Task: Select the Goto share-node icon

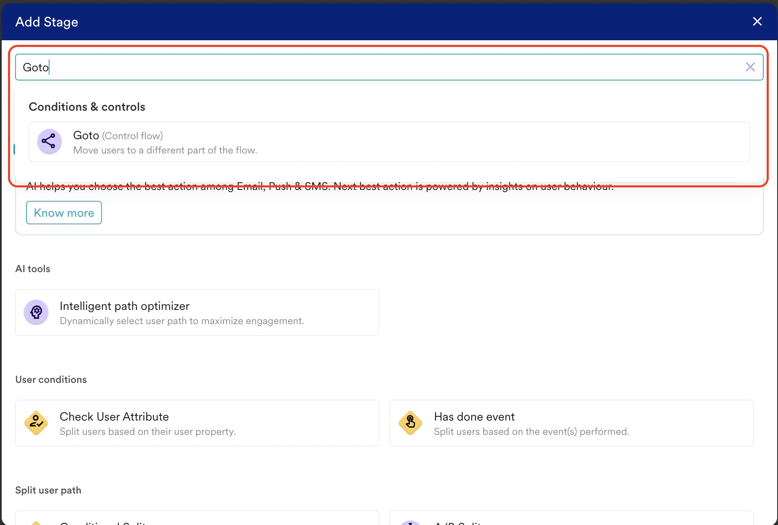Action: [x=49, y=142]
